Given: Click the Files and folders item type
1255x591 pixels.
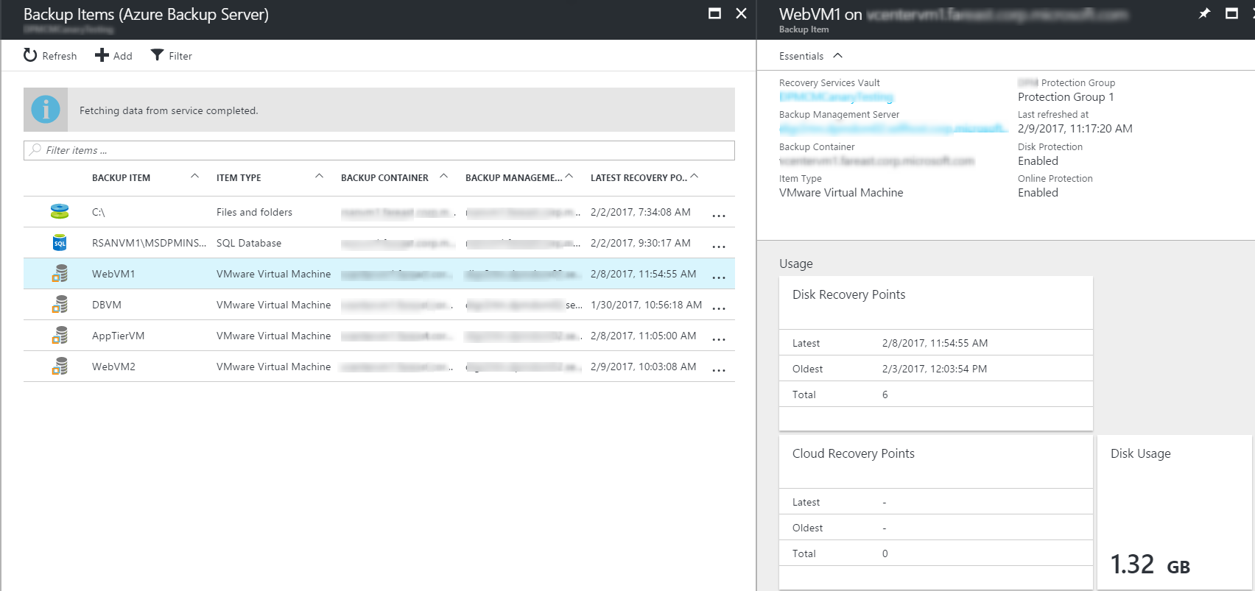Looking at the screenshot, I should (254, 212).
